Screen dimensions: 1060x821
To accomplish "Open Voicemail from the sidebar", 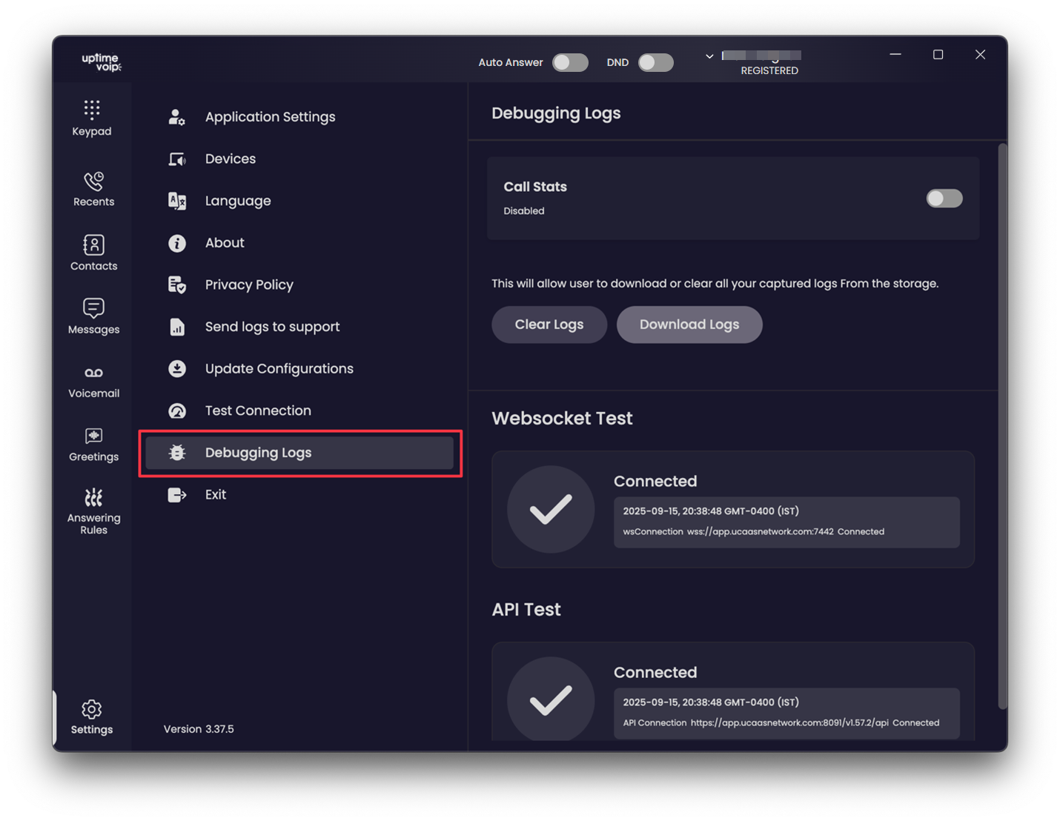I will pyautogui.click(x=93, y=373).
